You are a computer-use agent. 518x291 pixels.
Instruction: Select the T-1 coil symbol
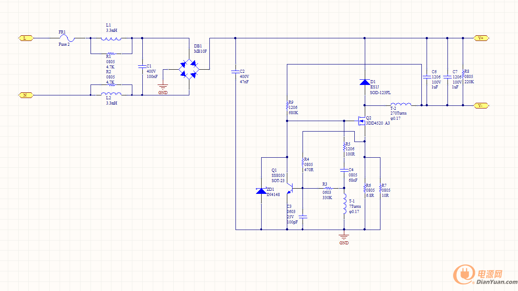coord(344,204)
